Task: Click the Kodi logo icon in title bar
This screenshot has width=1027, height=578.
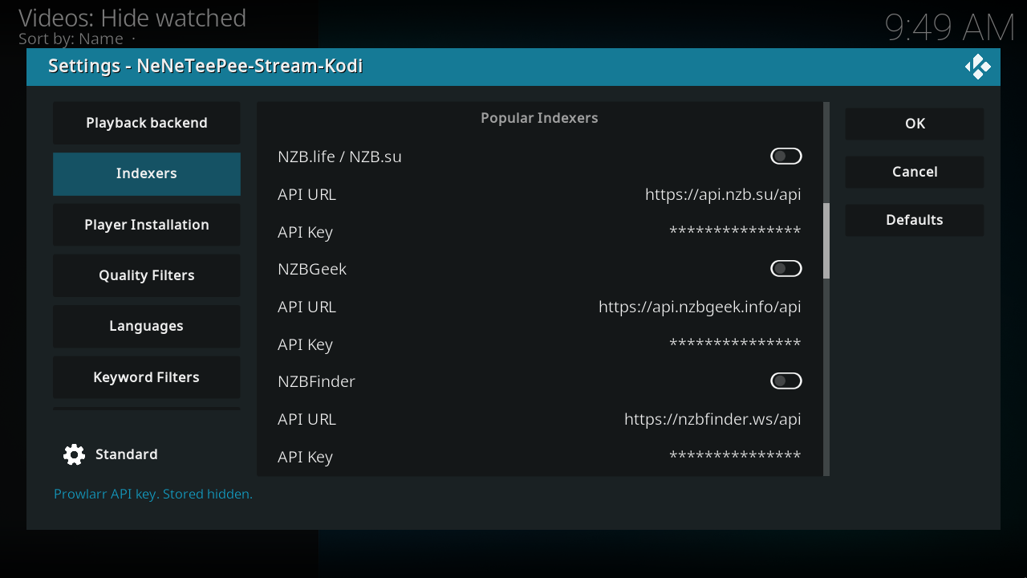Action: point(977,67)
